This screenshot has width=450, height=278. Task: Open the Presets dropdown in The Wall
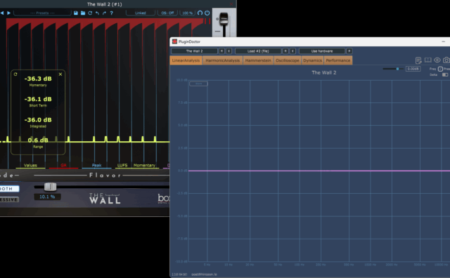click(x=42, y=13)
